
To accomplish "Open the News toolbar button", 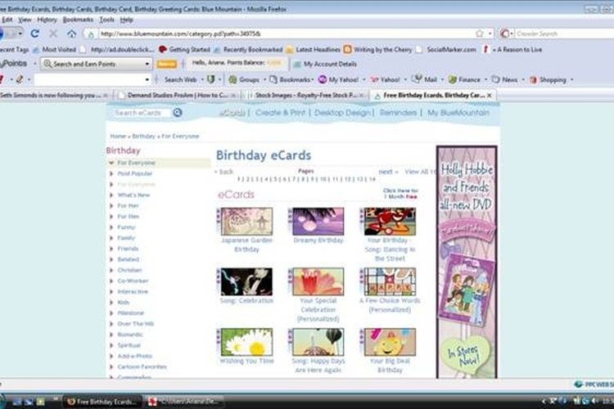I will 505,79.
